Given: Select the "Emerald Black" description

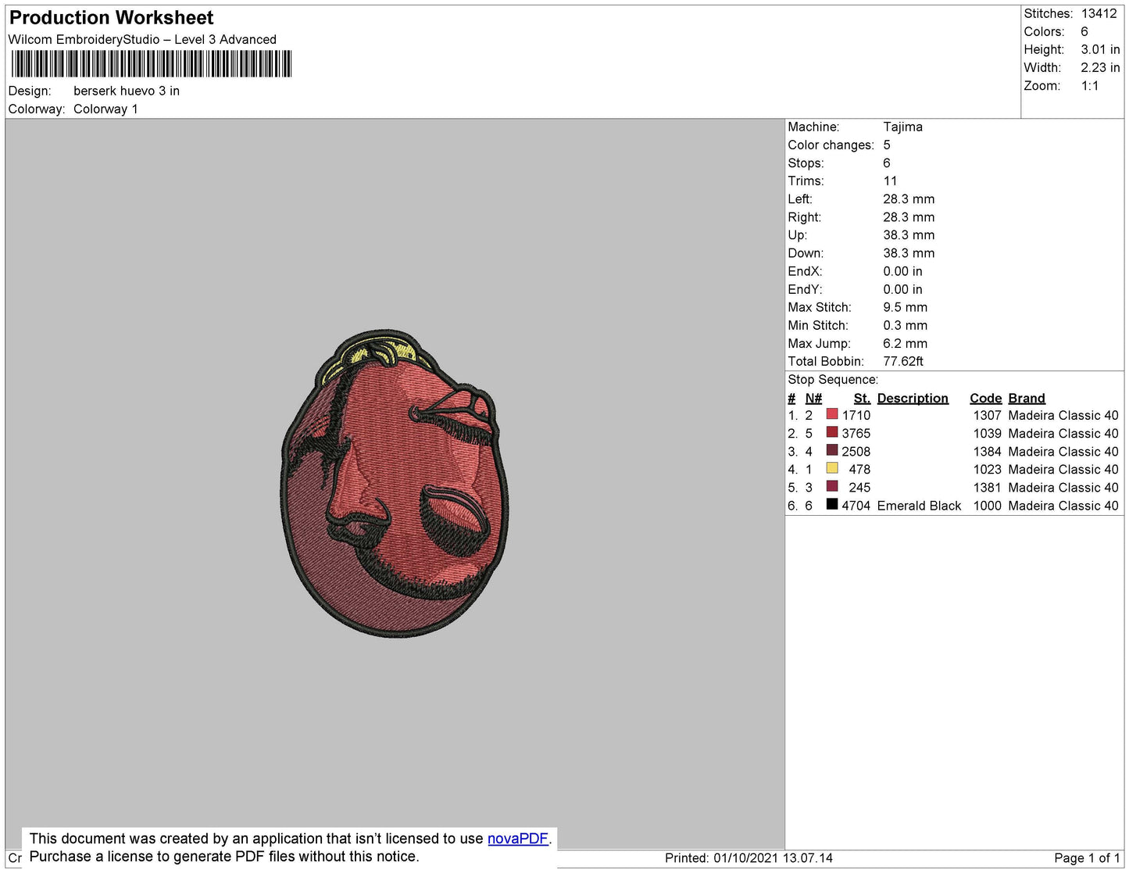Looking at the screenshot, I should point(919,506).
